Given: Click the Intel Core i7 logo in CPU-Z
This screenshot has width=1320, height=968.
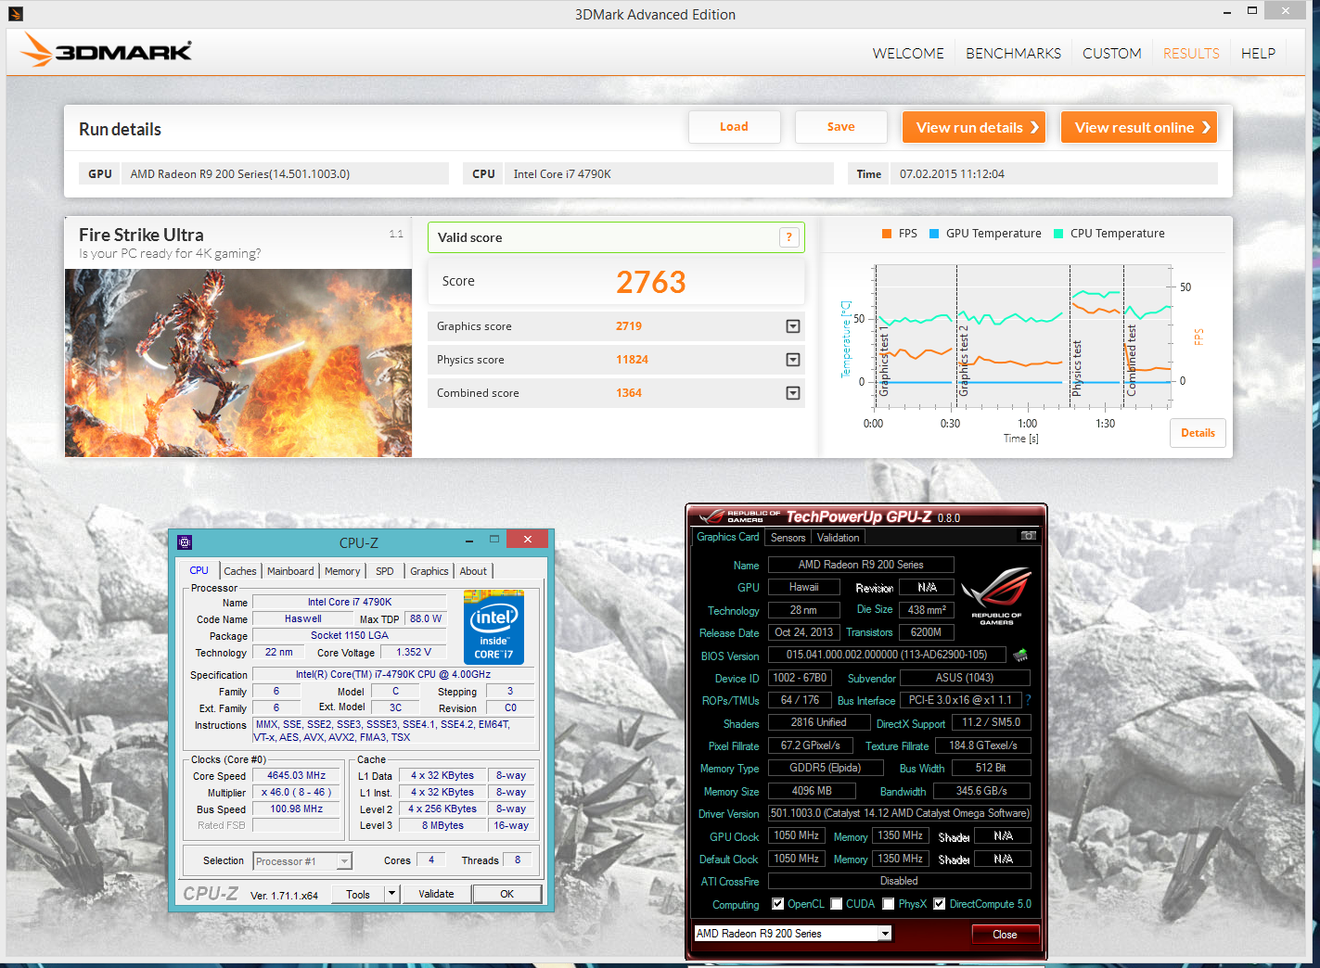Looking at the screenshot, I should tap(493, 627).
